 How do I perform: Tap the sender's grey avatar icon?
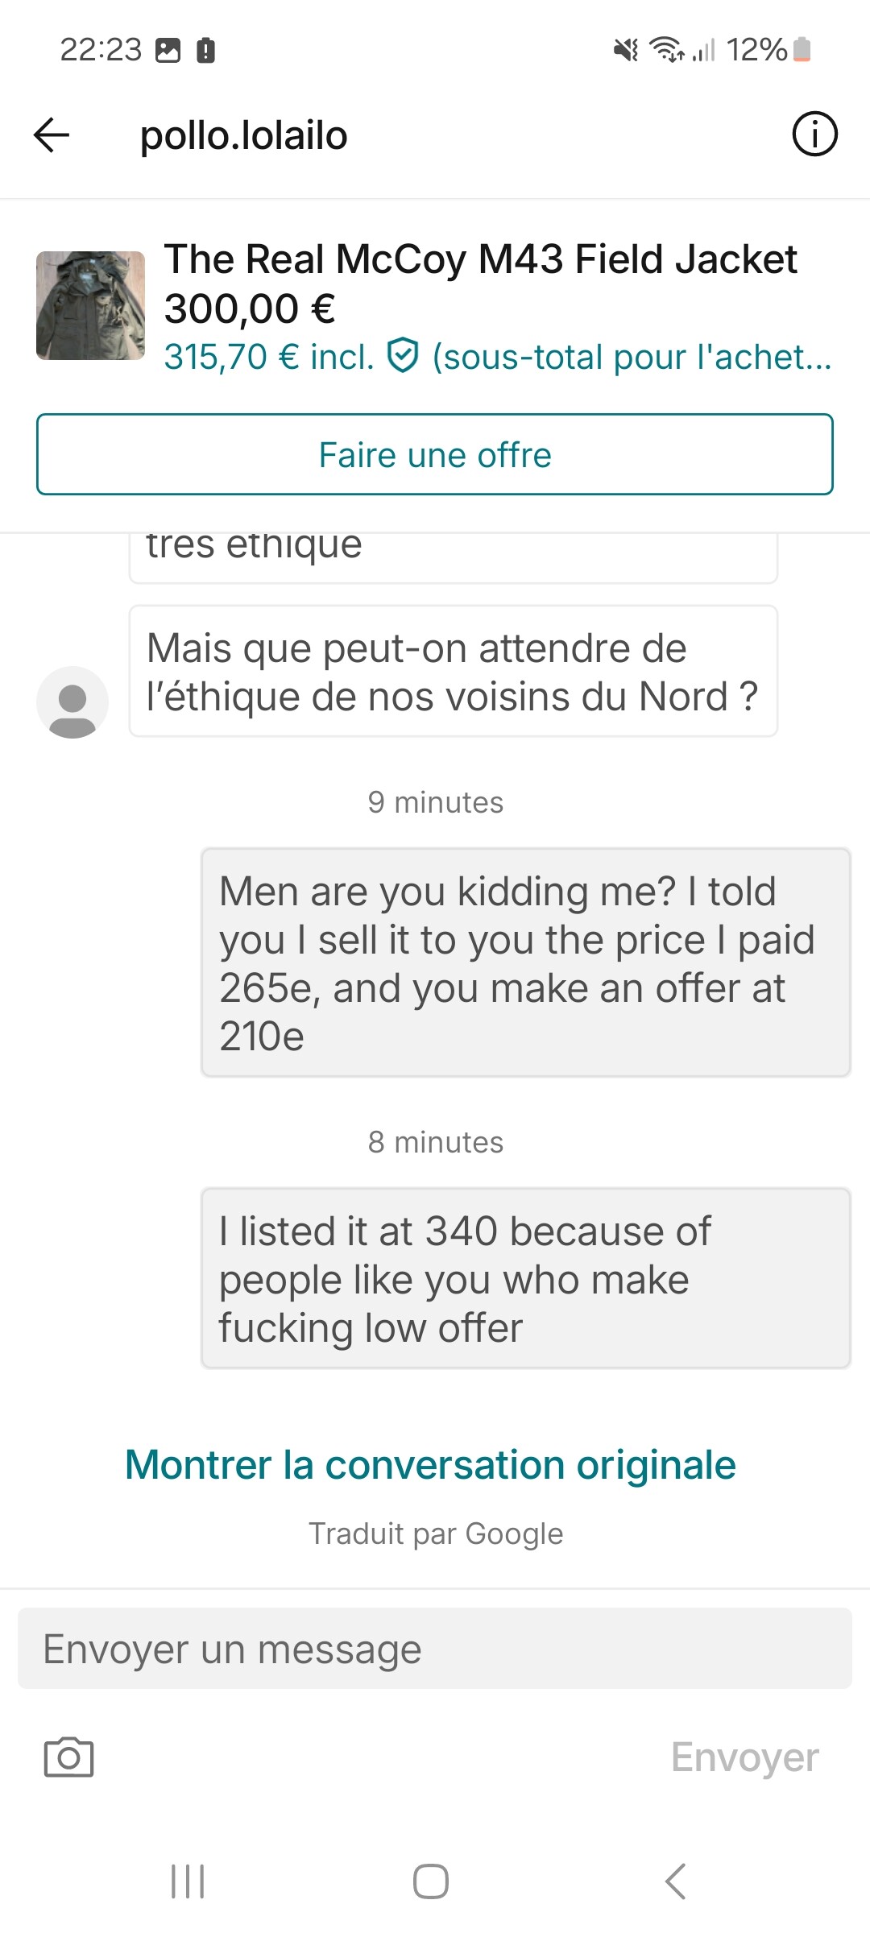click(72, 702)
